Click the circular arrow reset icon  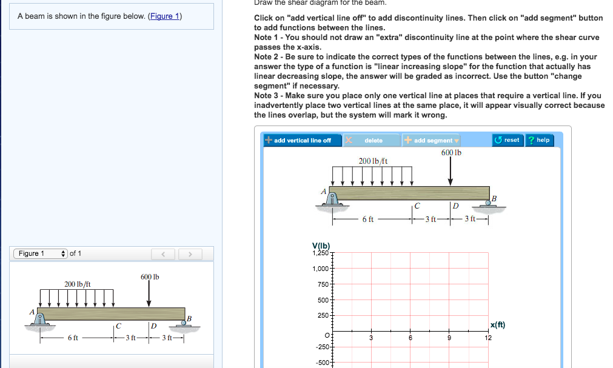tap(500, 140)
